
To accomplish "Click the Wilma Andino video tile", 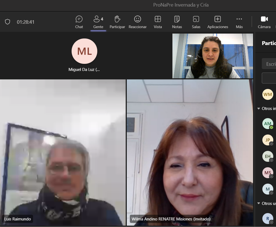I will (x=190, y=153).
